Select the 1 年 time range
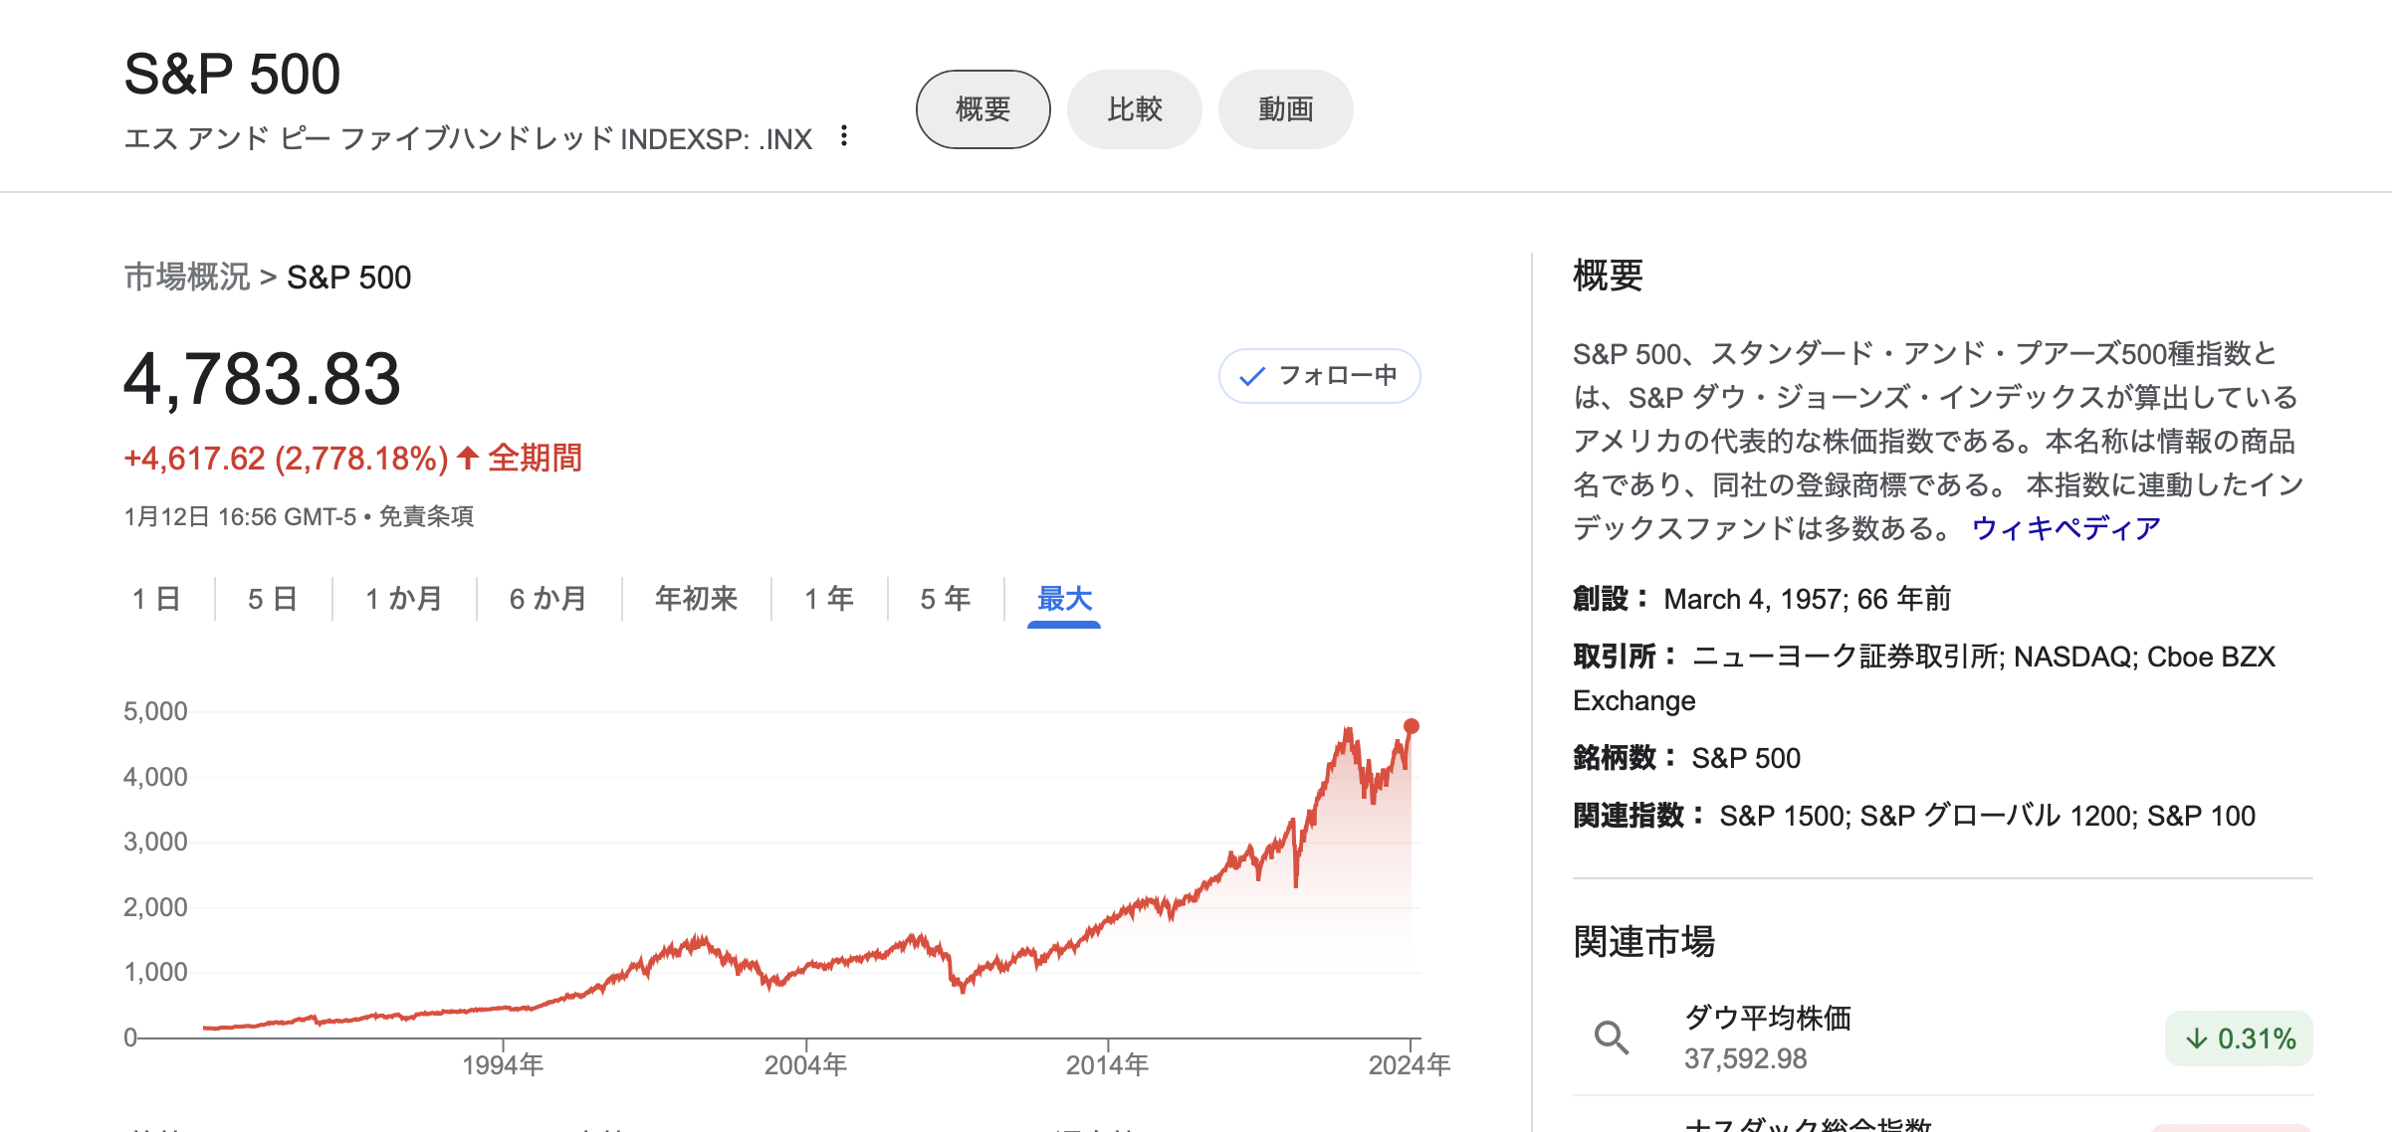This screenshot has width=2392, height=1132. (x=828, y=599)
